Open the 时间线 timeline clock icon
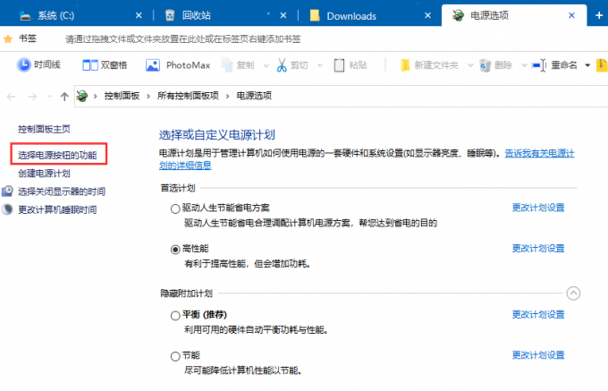The height and width of the screenshot is (391, 608). (x=23, y=64)
